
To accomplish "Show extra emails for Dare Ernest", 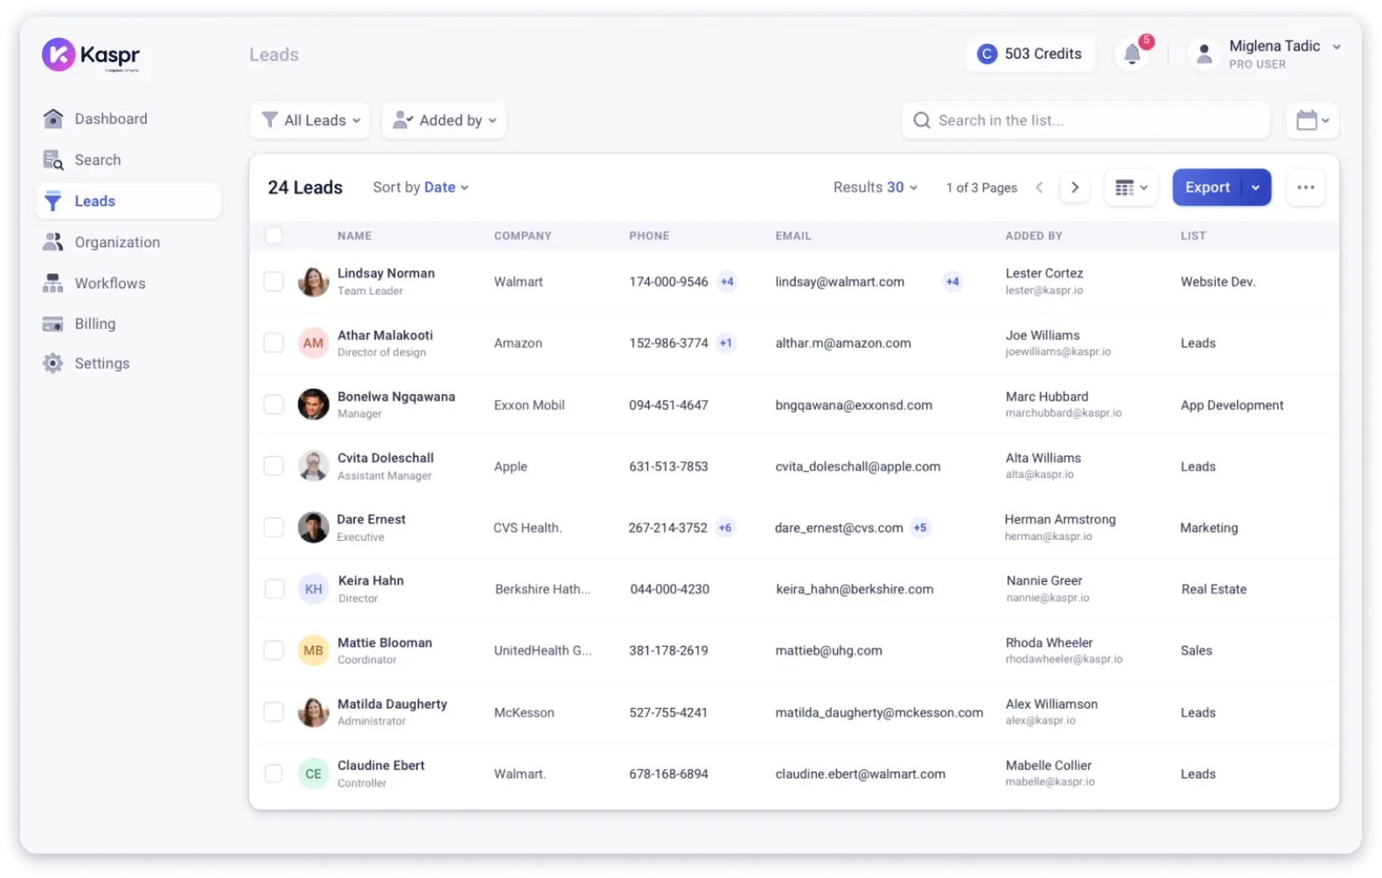I will point(920,527).
